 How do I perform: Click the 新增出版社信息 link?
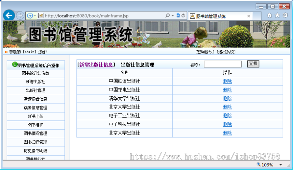(96, 65)
